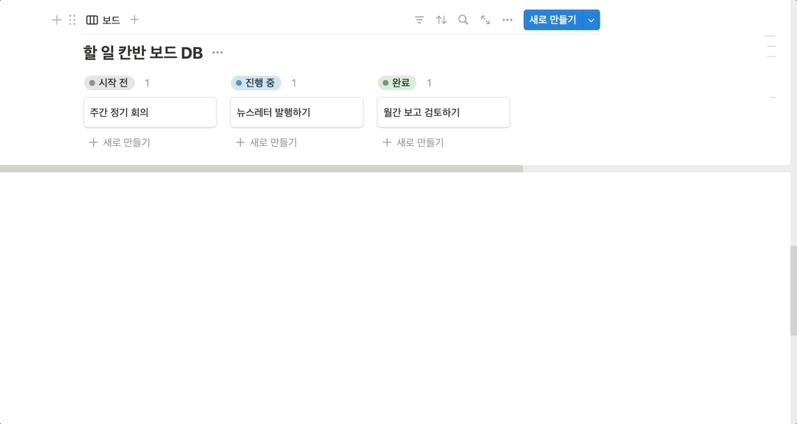
Task: Open the 주간 정기 회의 card
Action: (x=150, y=112)
